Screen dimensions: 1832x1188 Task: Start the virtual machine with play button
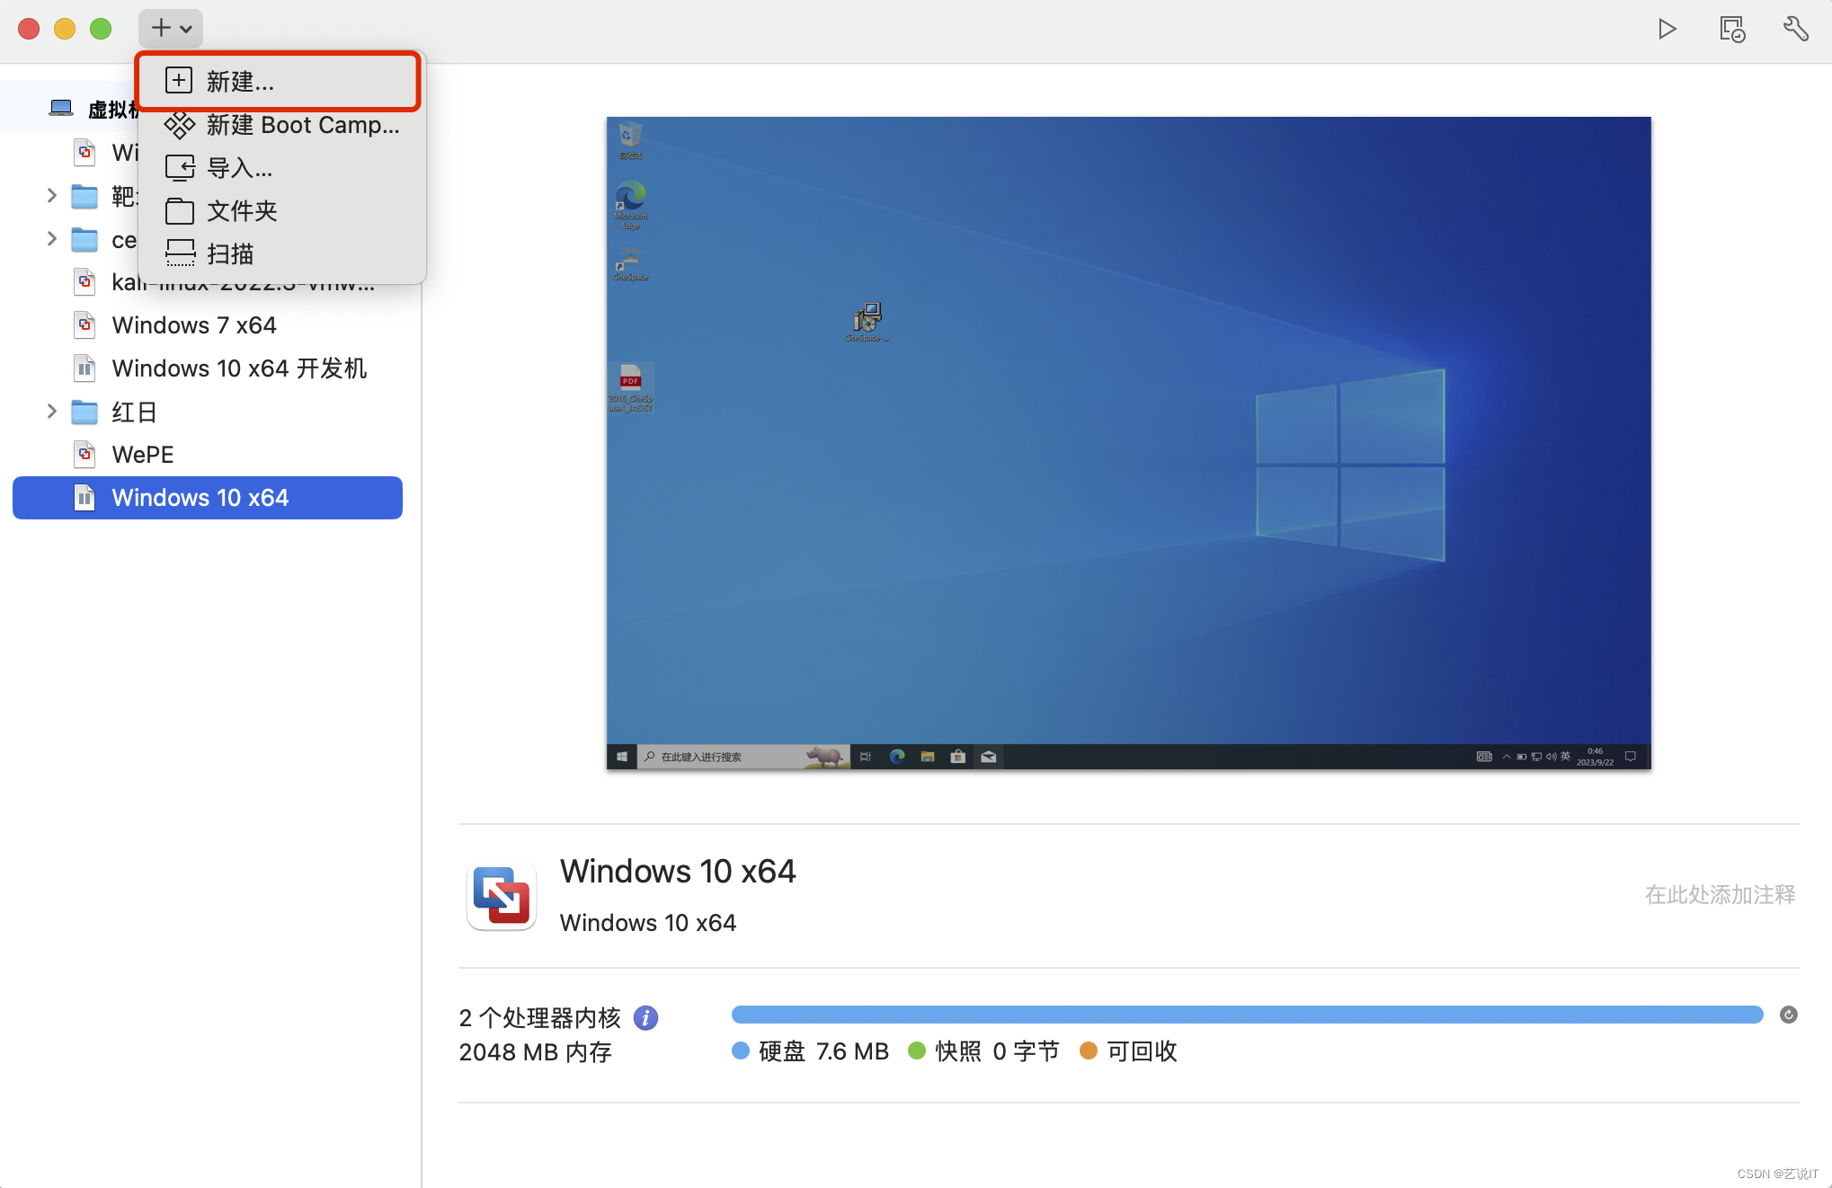[1667, 29]
